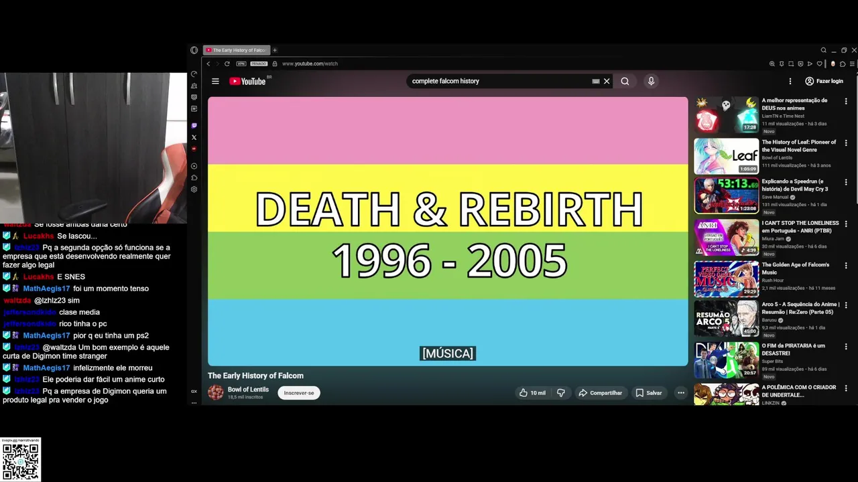
Task: Click the site lock security icon
Action: (275, 64)
